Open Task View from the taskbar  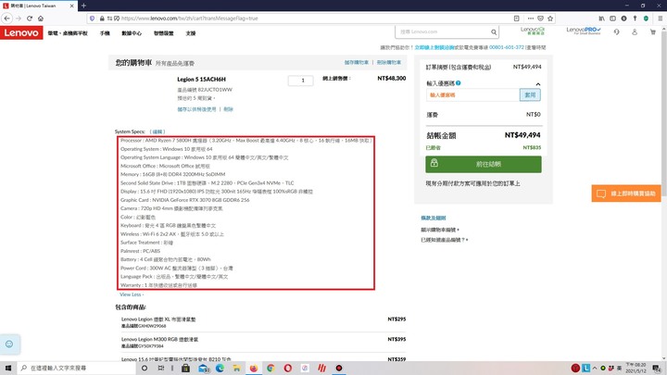pyautogui.click(x=161, y=368)
